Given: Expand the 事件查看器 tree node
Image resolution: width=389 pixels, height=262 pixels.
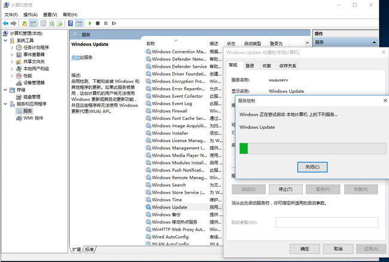Looking at the screenshot, I should click(x=12, y=55).
